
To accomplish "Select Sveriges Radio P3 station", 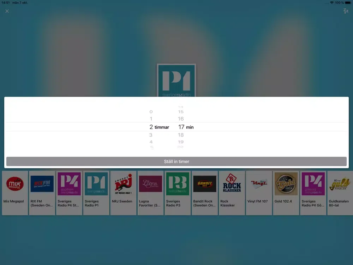I will pyautogui.click(x=178, y=193).
